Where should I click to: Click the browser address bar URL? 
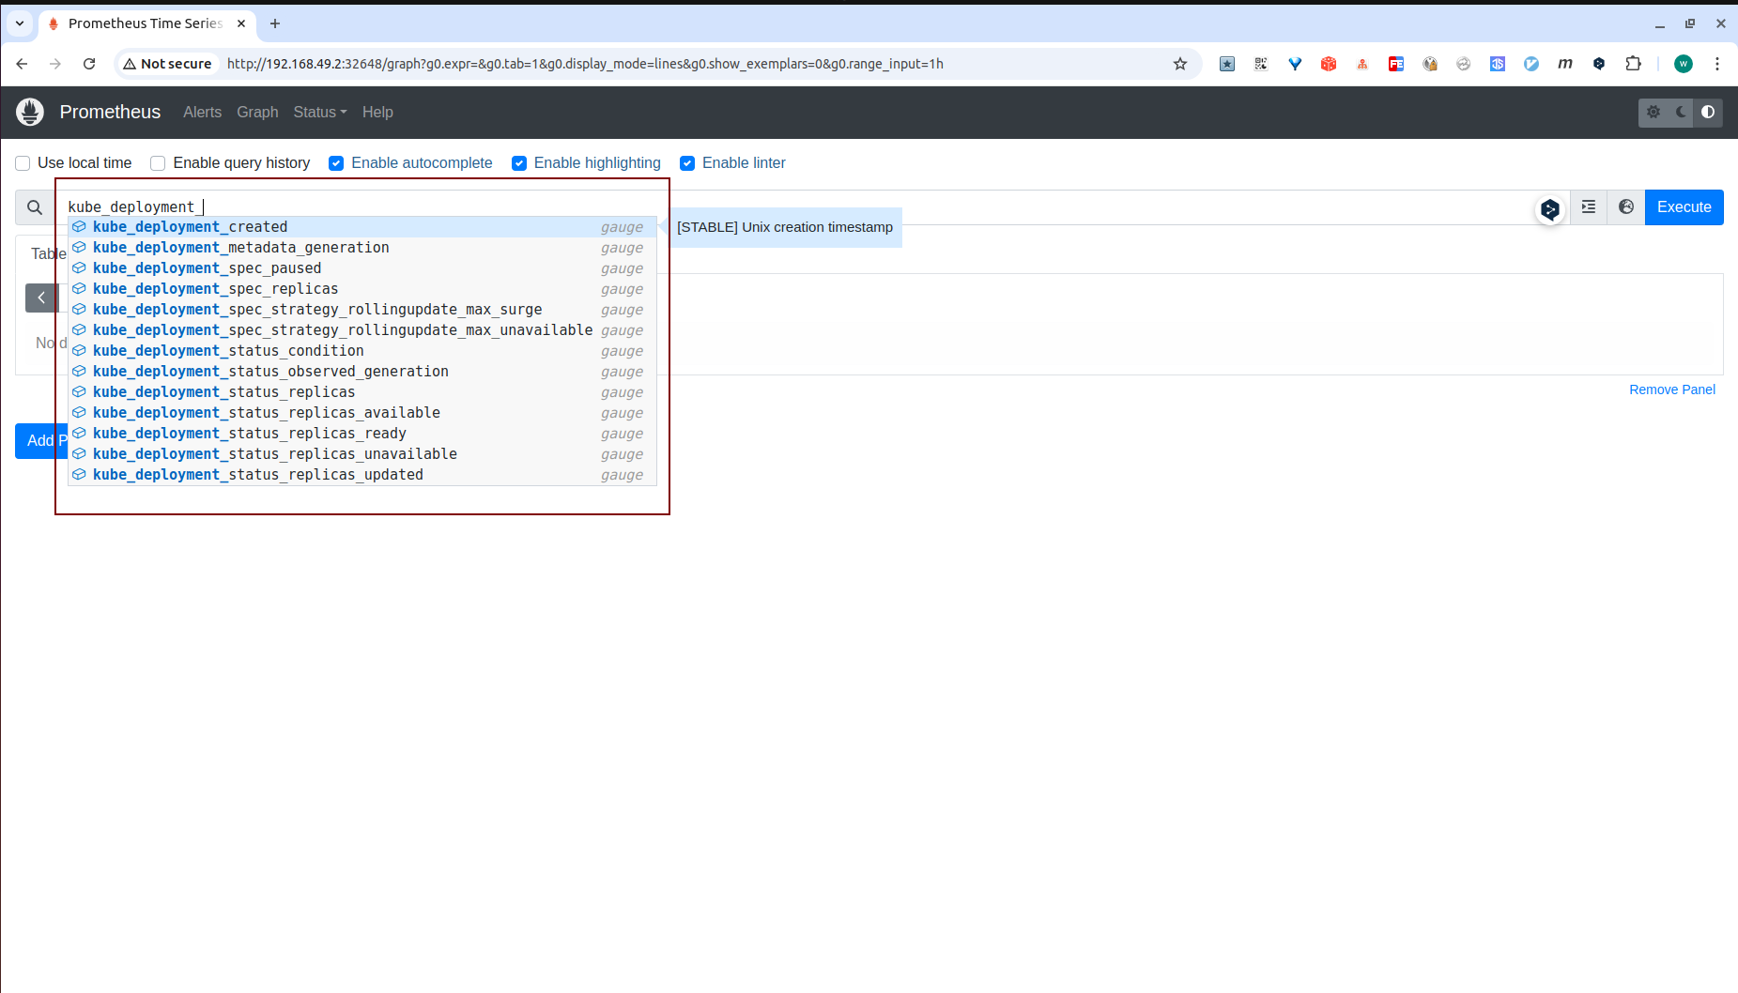[585, 64]
